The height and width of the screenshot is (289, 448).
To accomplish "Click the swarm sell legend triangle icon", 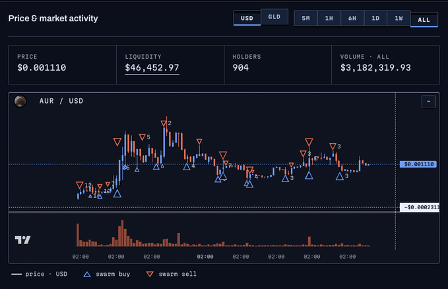I will click(x=150, y=274).
